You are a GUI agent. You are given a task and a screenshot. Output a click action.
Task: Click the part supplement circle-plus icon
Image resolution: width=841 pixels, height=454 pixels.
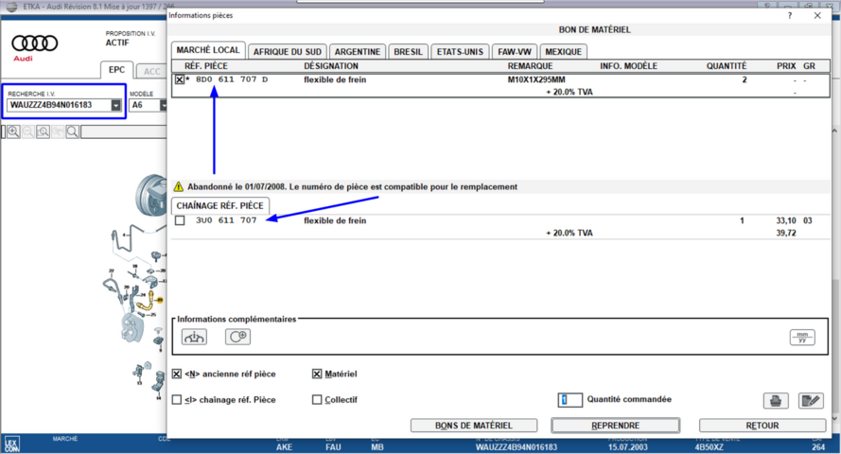[x=237, y=337]
